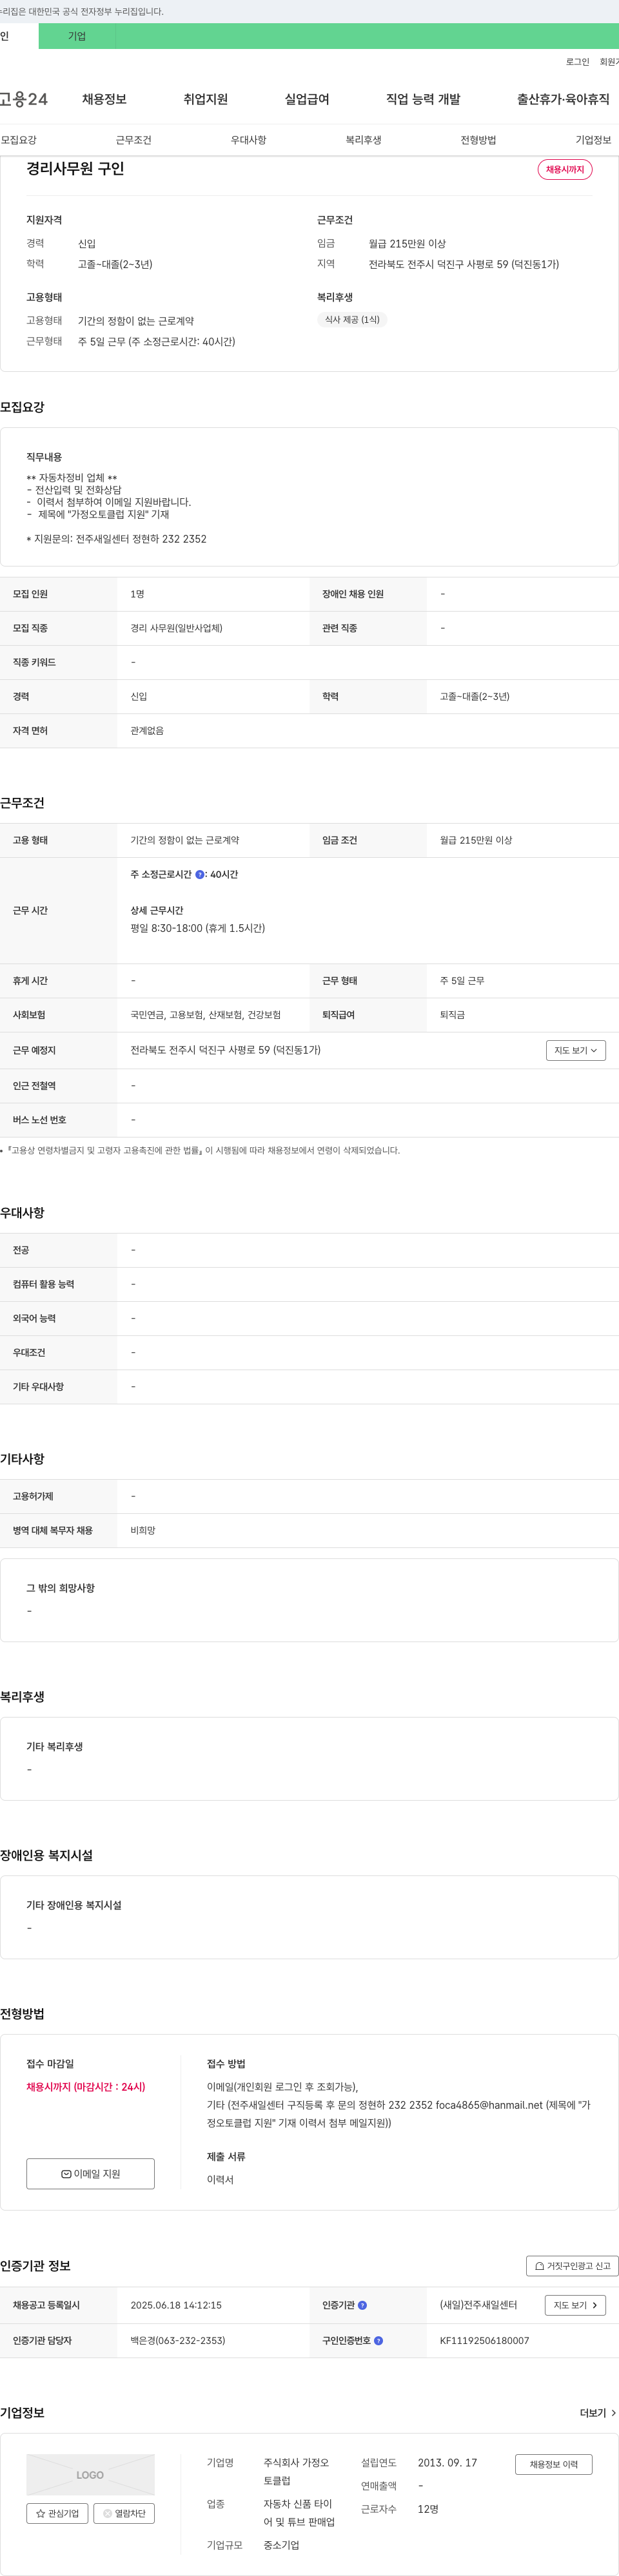Switch to the 기업 tab
Screen dimensions: 619x2576
coord(77,36)
